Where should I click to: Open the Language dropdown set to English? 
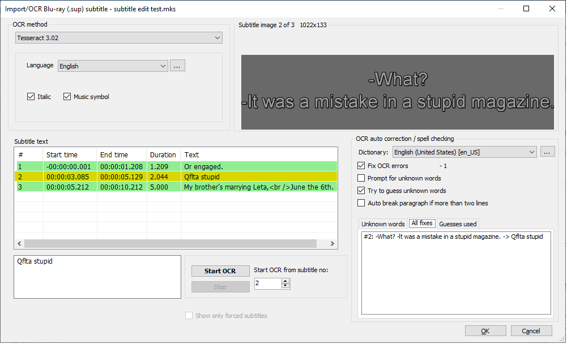tap(113, 66)
